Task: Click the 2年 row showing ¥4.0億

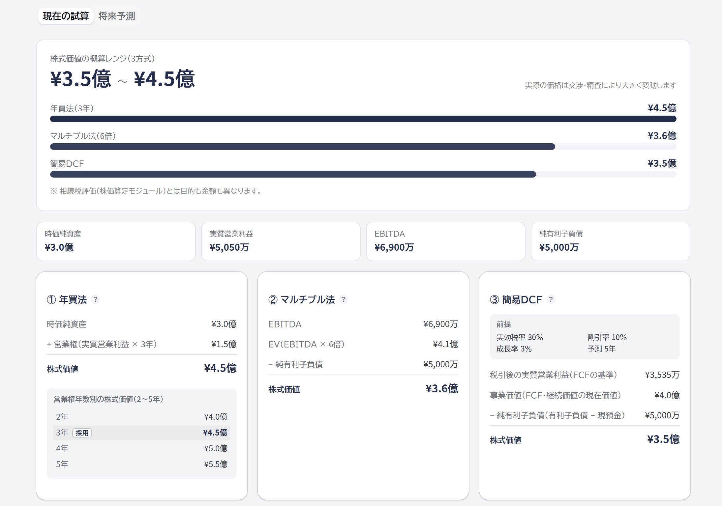Action: (142, 417)
